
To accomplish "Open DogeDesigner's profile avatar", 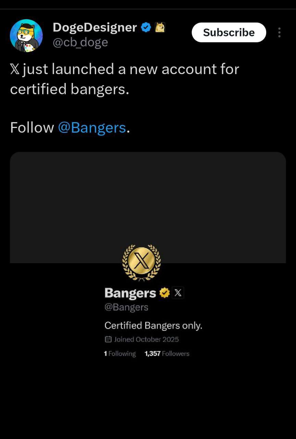I will [x=26, y=36].
